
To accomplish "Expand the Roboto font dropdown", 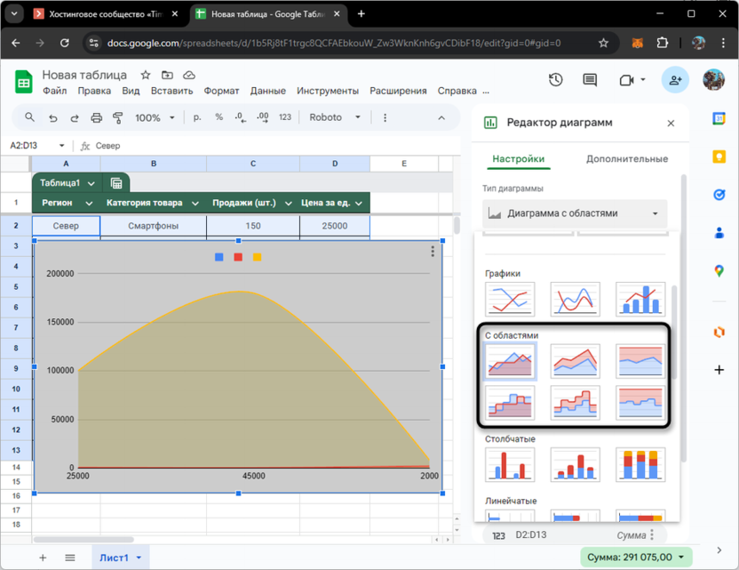I will pyautogui.click(x=335, y=117).
